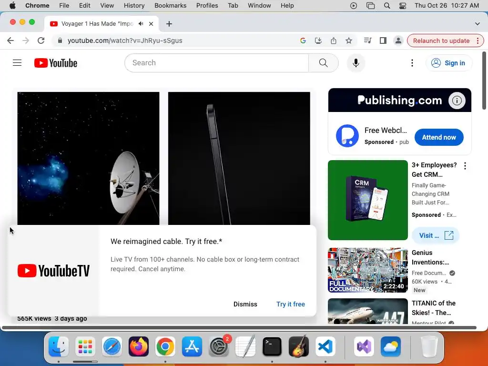Click Attend now ad button

pos(439,137)
